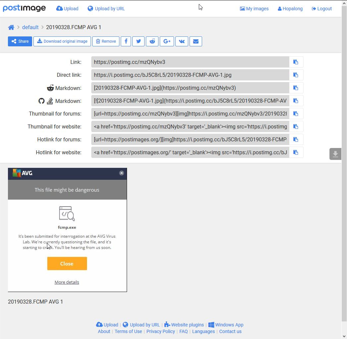Share the image on Google+

coord(167,41)
